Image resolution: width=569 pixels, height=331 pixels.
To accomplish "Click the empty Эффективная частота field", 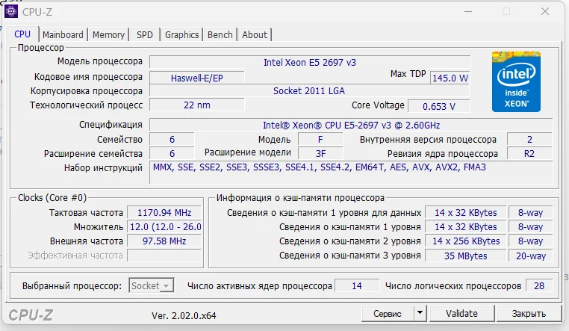I will pyautogui.click(x=164, y=256).
